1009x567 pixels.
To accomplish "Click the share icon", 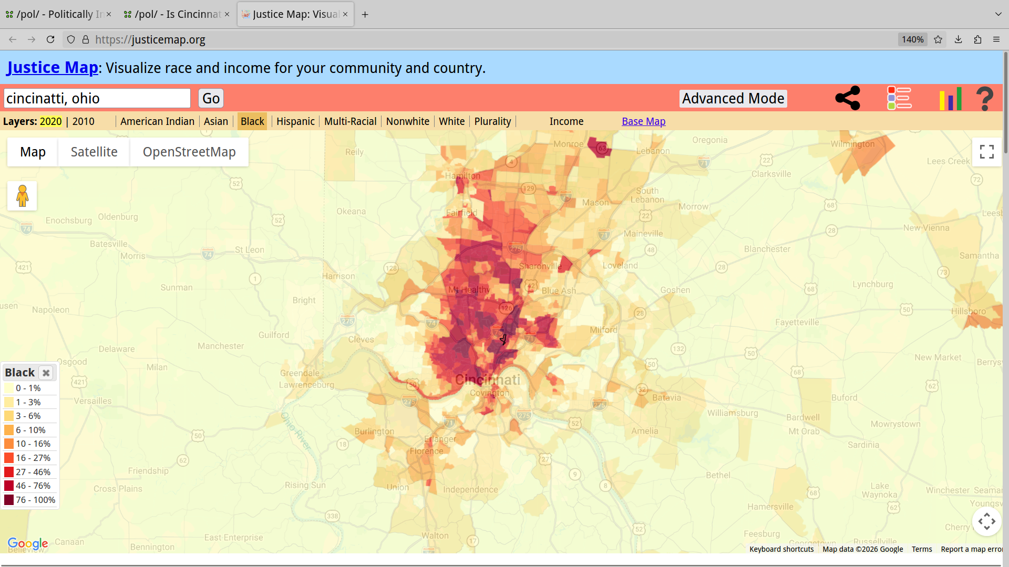I will (x=847, y=98).
